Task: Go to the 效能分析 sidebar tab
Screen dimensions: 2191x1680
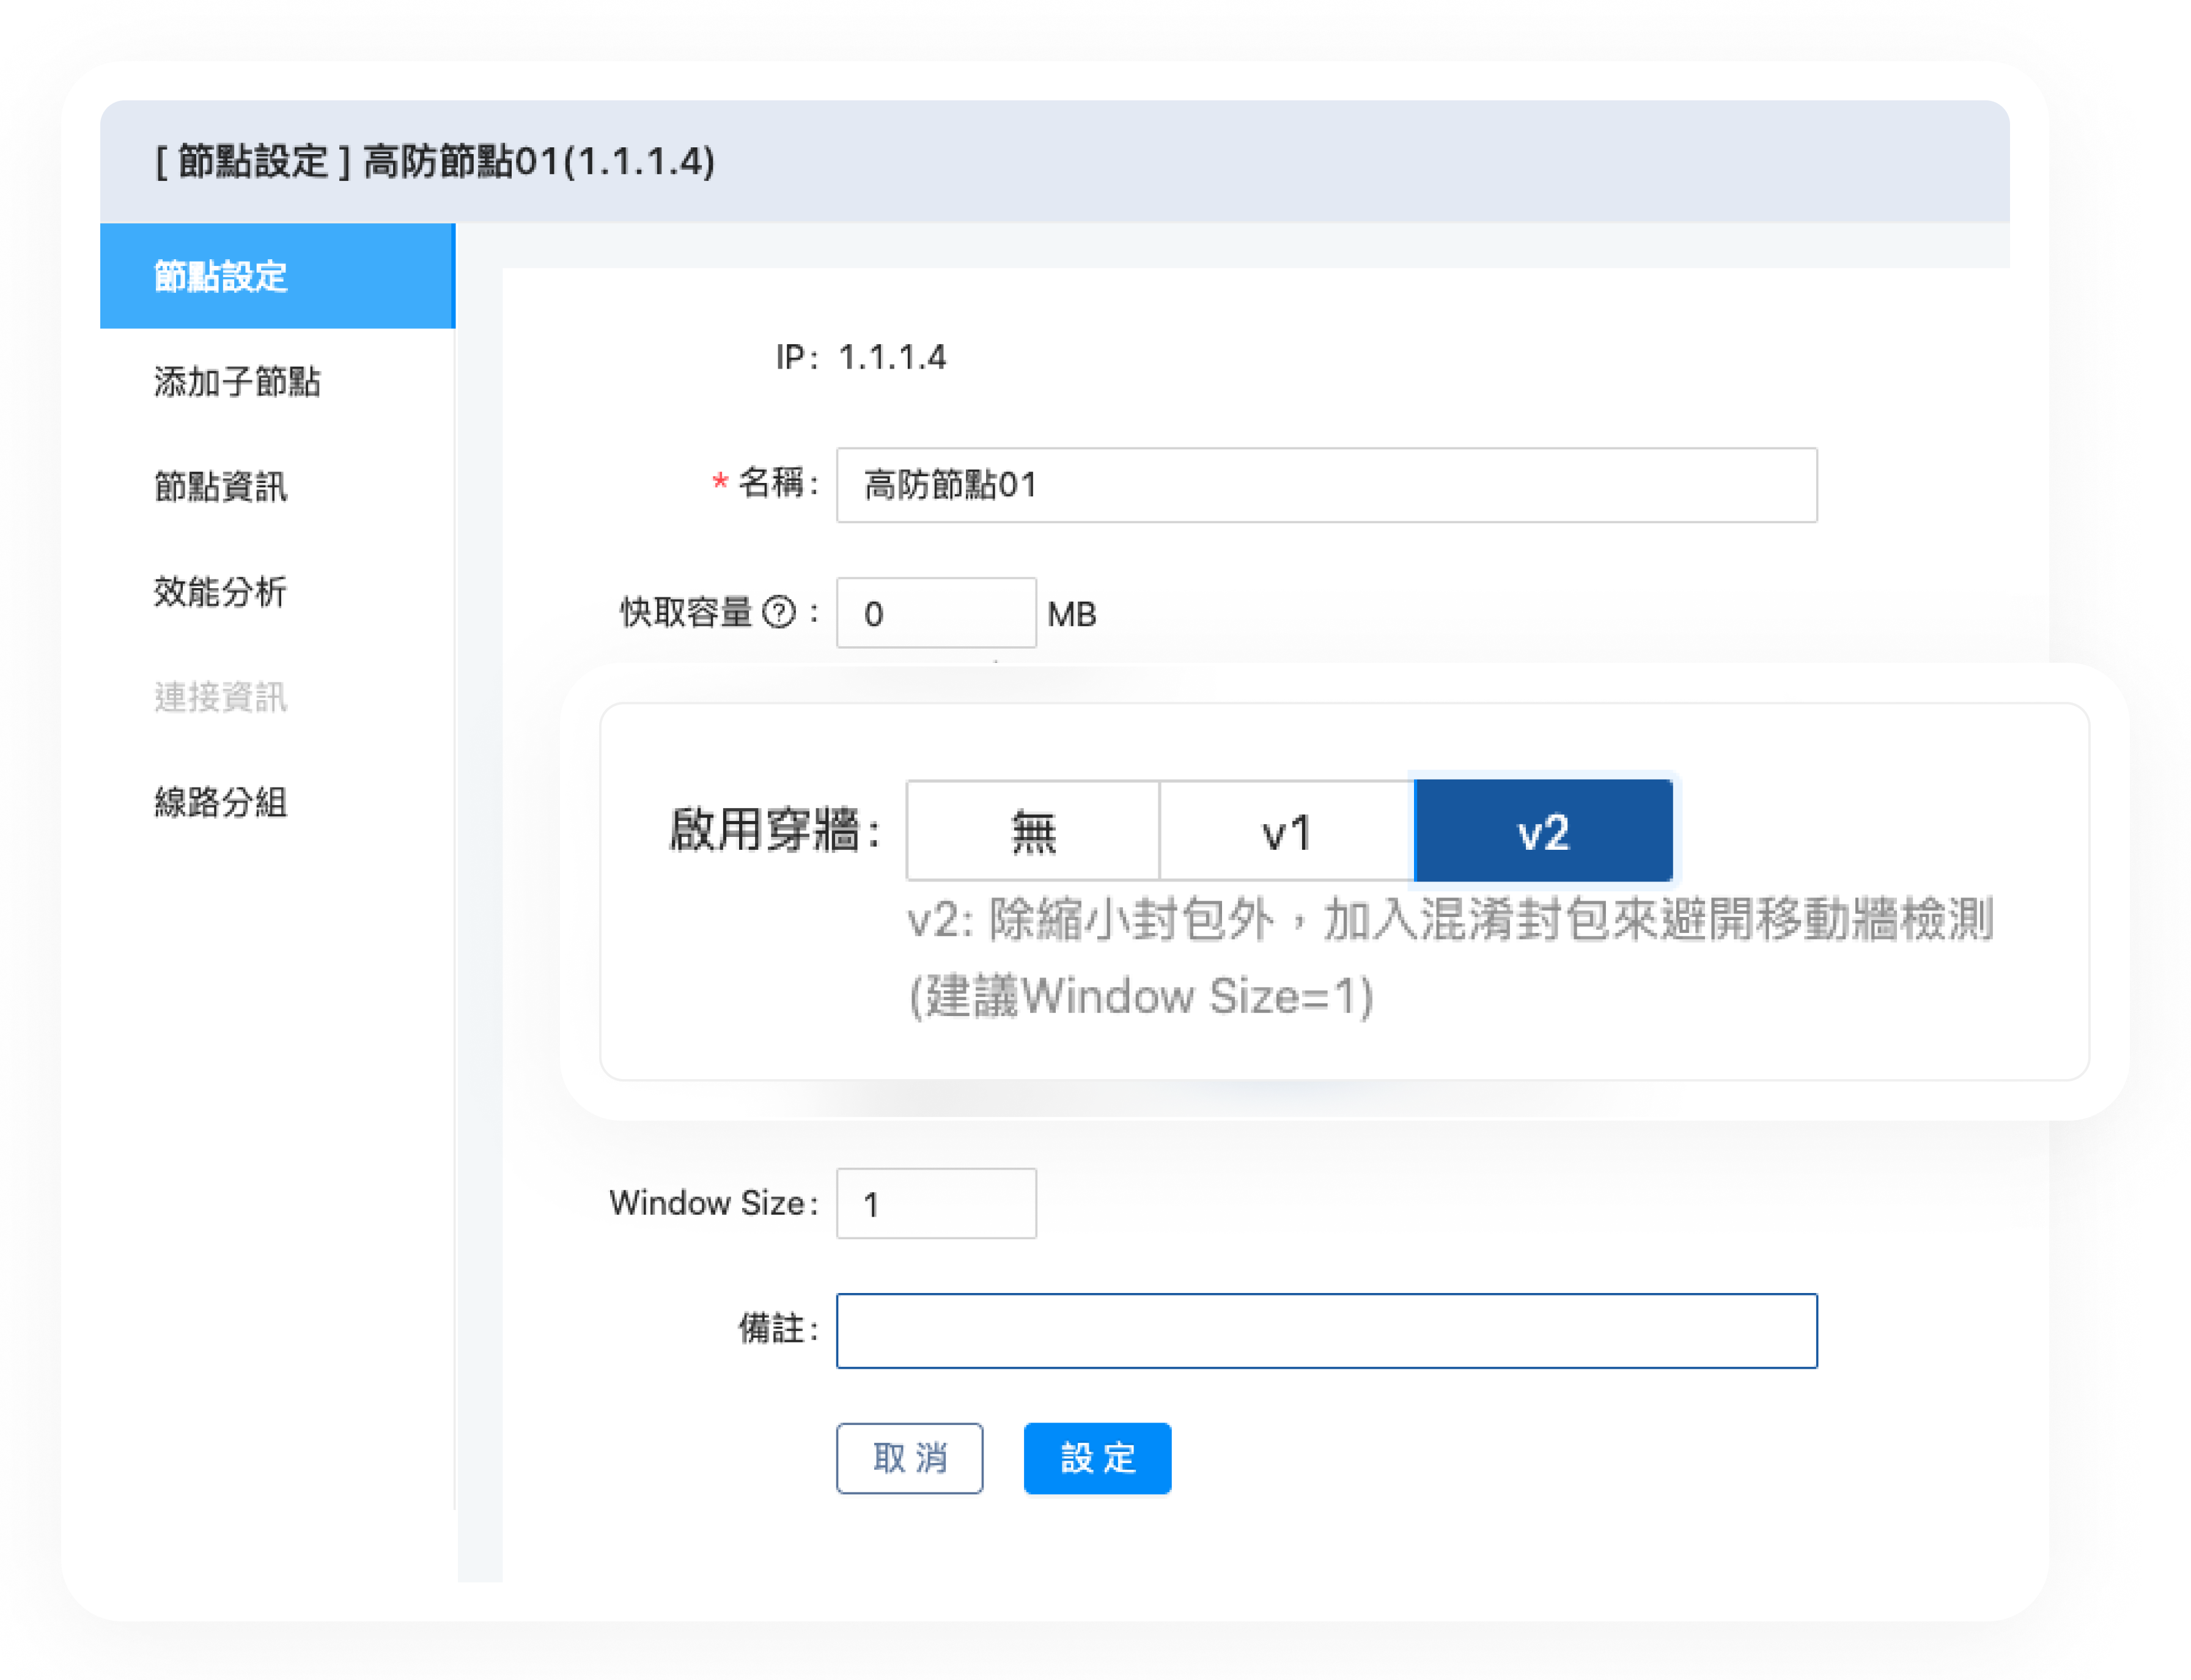Action: [221, 592]
